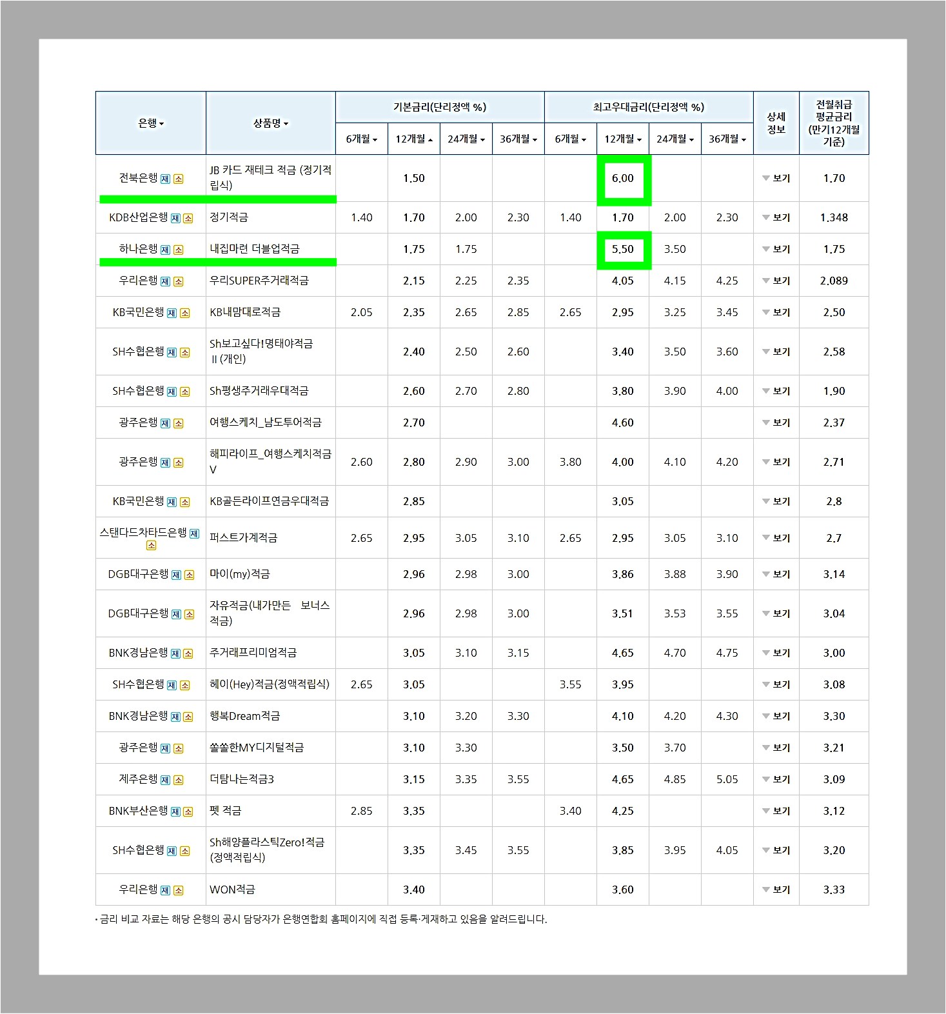The height and width of the screenshot is (1014, 946).
Task: Click the 재 icon in the Sh평생주거래우대적금 row
Action: tap(172, 392)
